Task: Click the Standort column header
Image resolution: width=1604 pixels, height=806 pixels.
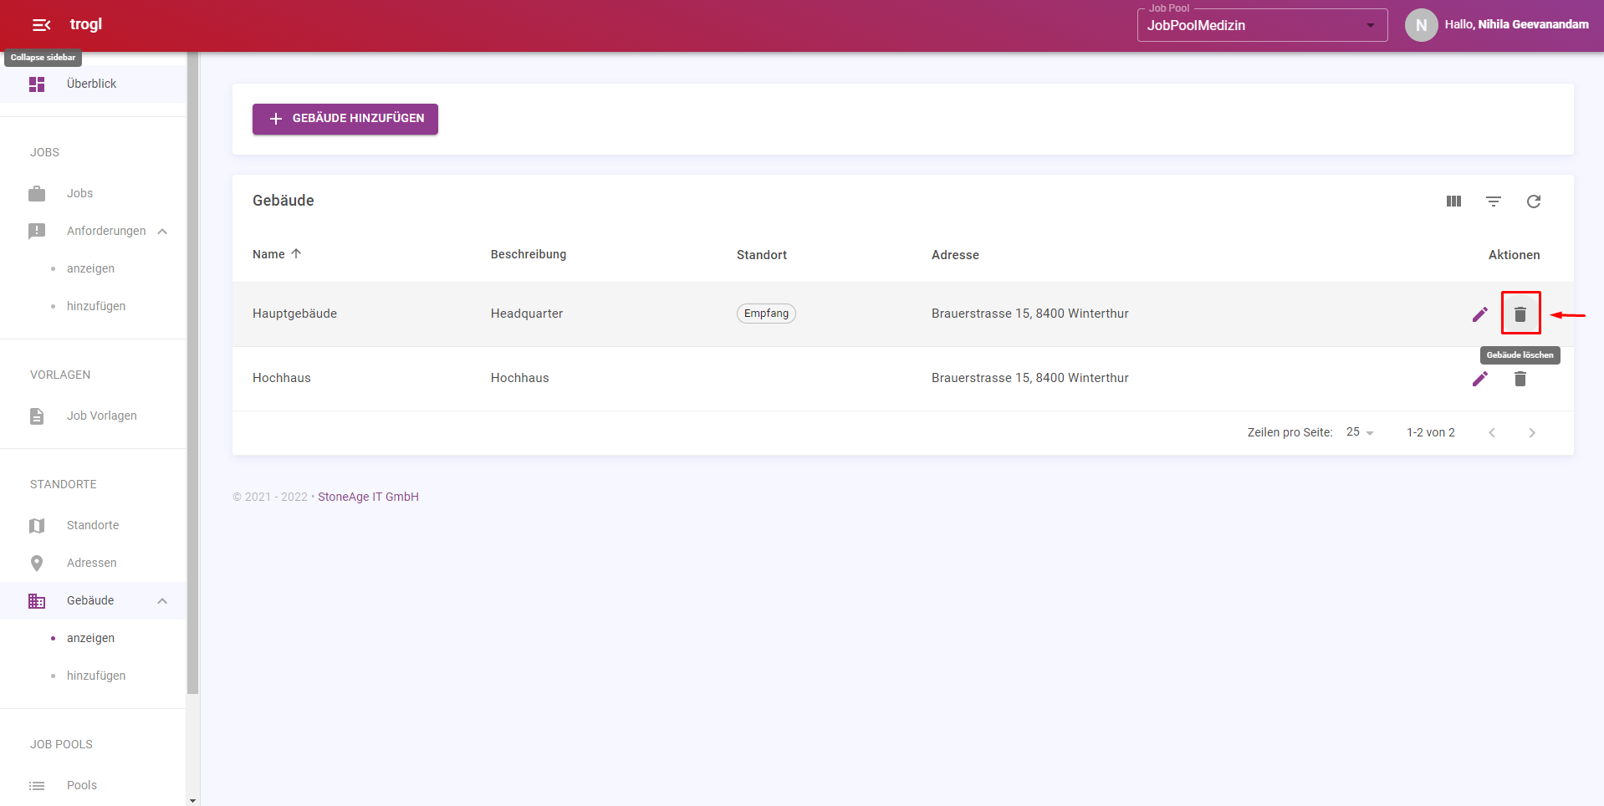Action: point(762,255)
